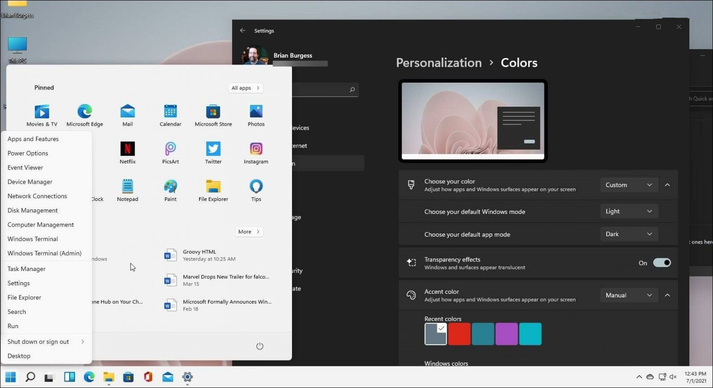Viewport: 713px width, 388px height.
Task: Click the power icon in Start menu
Action: coord(259,346)
